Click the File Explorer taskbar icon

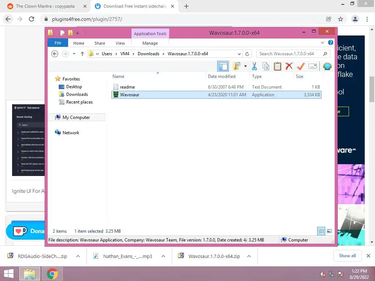pos(29,274)
